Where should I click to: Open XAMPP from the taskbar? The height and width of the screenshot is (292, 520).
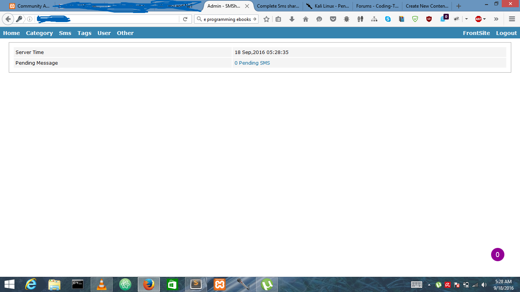tap(220, 284)
